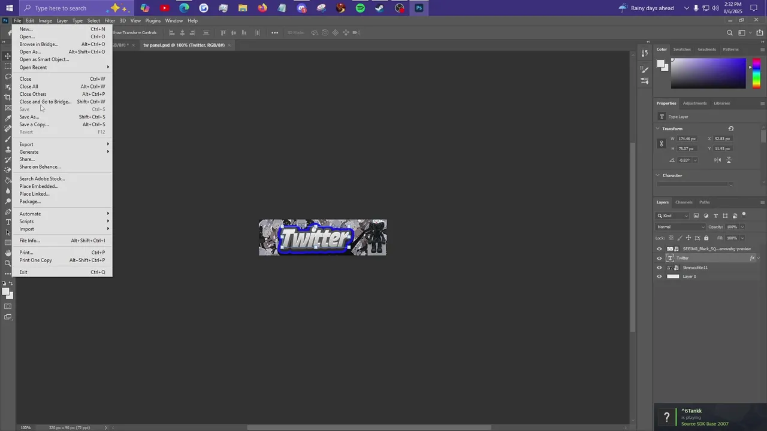The height and width of the screenshot is (431, 767).
Task: Filter layers by pixel layers icon
Action: point(696,215)
